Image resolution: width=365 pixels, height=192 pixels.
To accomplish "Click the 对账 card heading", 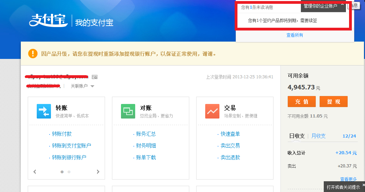I will [x=146, y=108].
